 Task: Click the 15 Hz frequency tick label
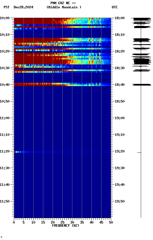click(x=43, y=222)
